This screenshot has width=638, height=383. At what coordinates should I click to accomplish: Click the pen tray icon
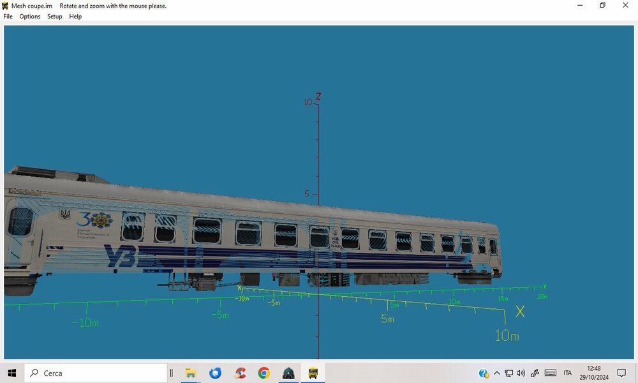tap(535, 373)
